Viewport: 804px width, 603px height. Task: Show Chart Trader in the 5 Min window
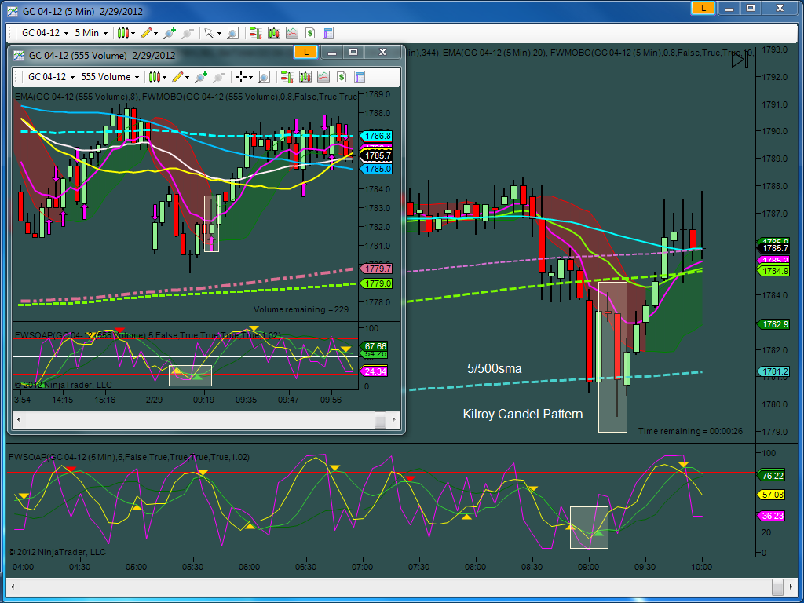click(255, 33)
